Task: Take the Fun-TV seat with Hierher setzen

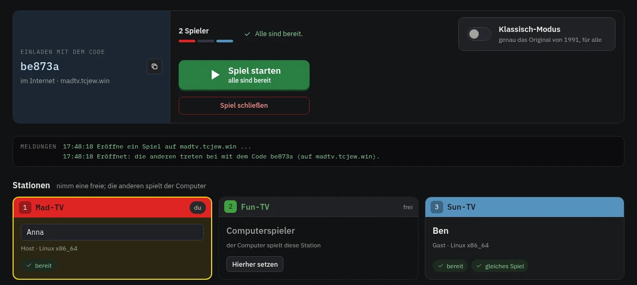Action: pyautogui.click(x=255, y=264)
